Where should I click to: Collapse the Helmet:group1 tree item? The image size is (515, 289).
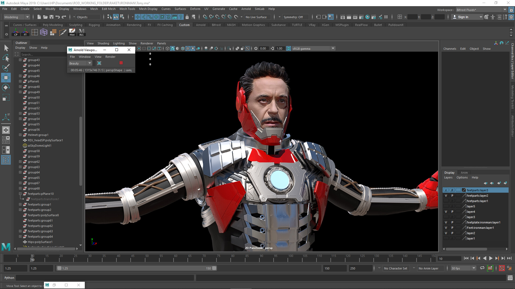(x=20, y=135)
